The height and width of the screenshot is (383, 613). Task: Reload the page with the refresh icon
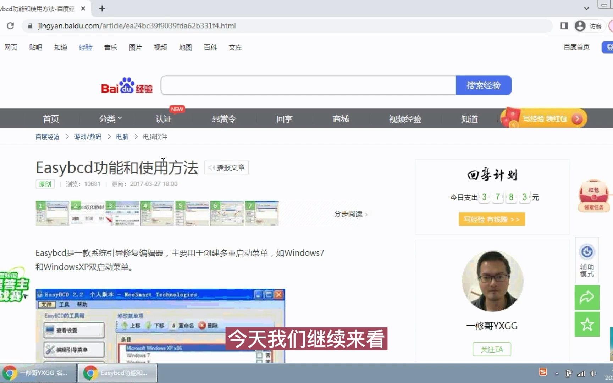pyautogui.click(x=10, y=26)
